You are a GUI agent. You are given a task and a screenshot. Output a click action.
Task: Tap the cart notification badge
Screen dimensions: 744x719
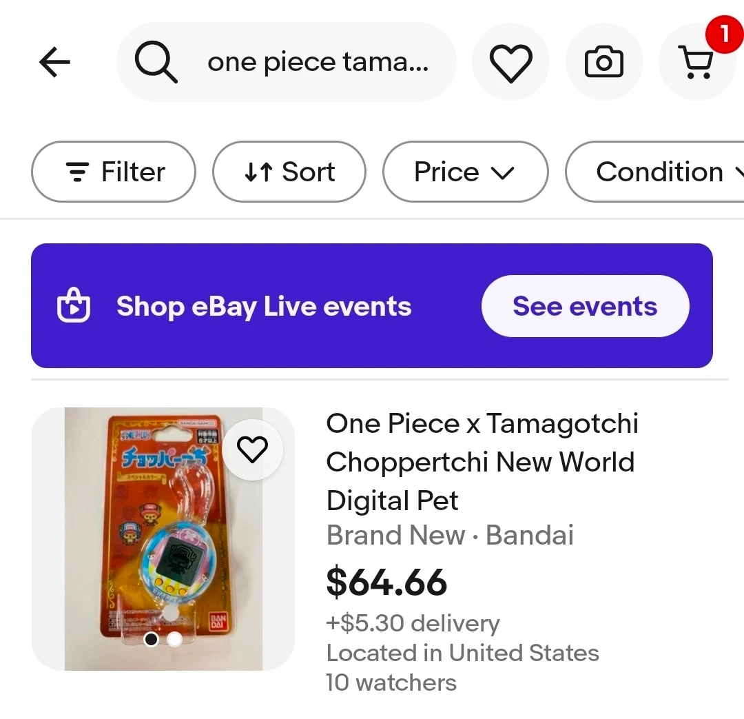pyautogui.click(x=723, y=33)
